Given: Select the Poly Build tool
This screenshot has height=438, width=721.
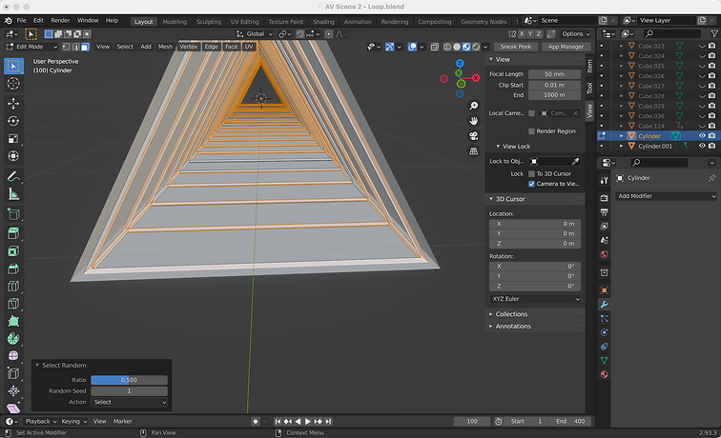Looking at the screenshot, I should 13,321.
